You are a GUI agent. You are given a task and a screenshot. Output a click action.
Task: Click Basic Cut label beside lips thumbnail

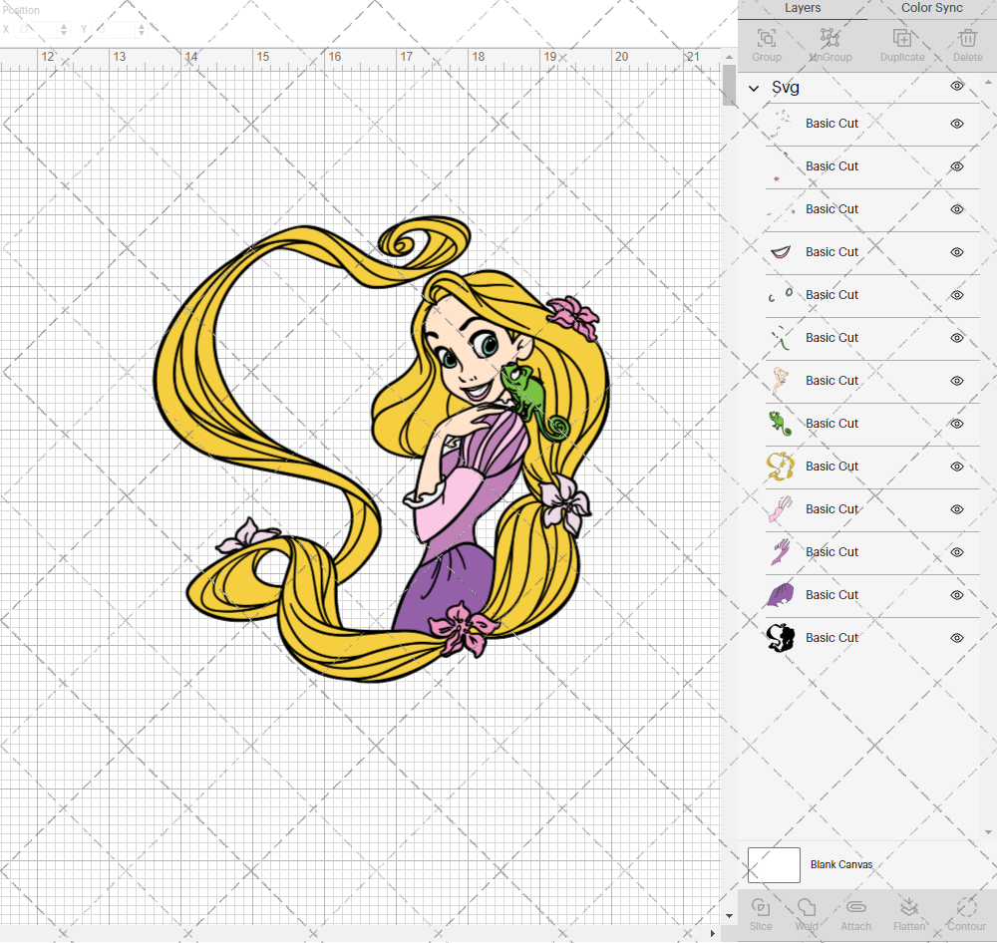pos(831,252)
